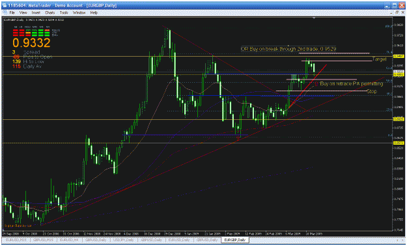
Task: Open the View menu
Action: click(23, 12)
